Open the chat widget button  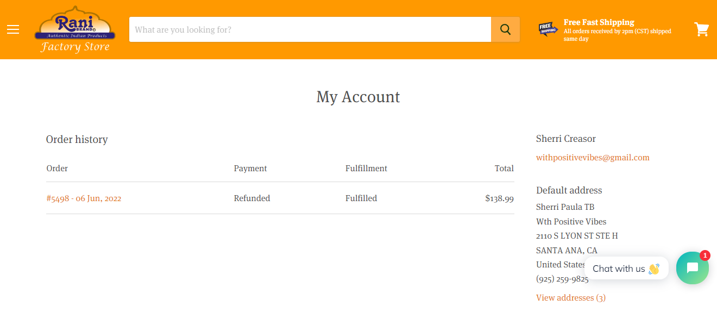click(693, 268)
